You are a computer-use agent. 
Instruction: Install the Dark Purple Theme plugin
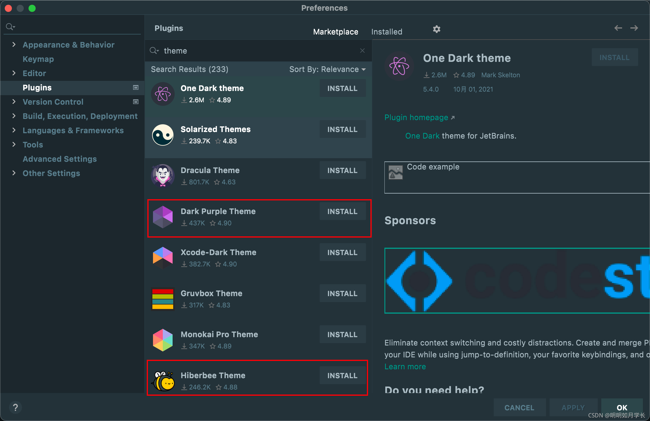pos(342,211)
